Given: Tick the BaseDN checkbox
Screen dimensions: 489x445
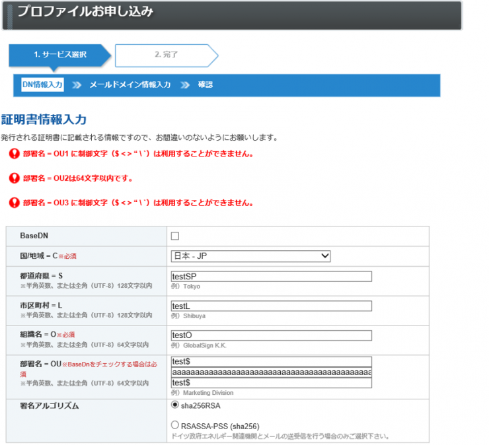Looking at the screenshot, I should tap(175, 236).
